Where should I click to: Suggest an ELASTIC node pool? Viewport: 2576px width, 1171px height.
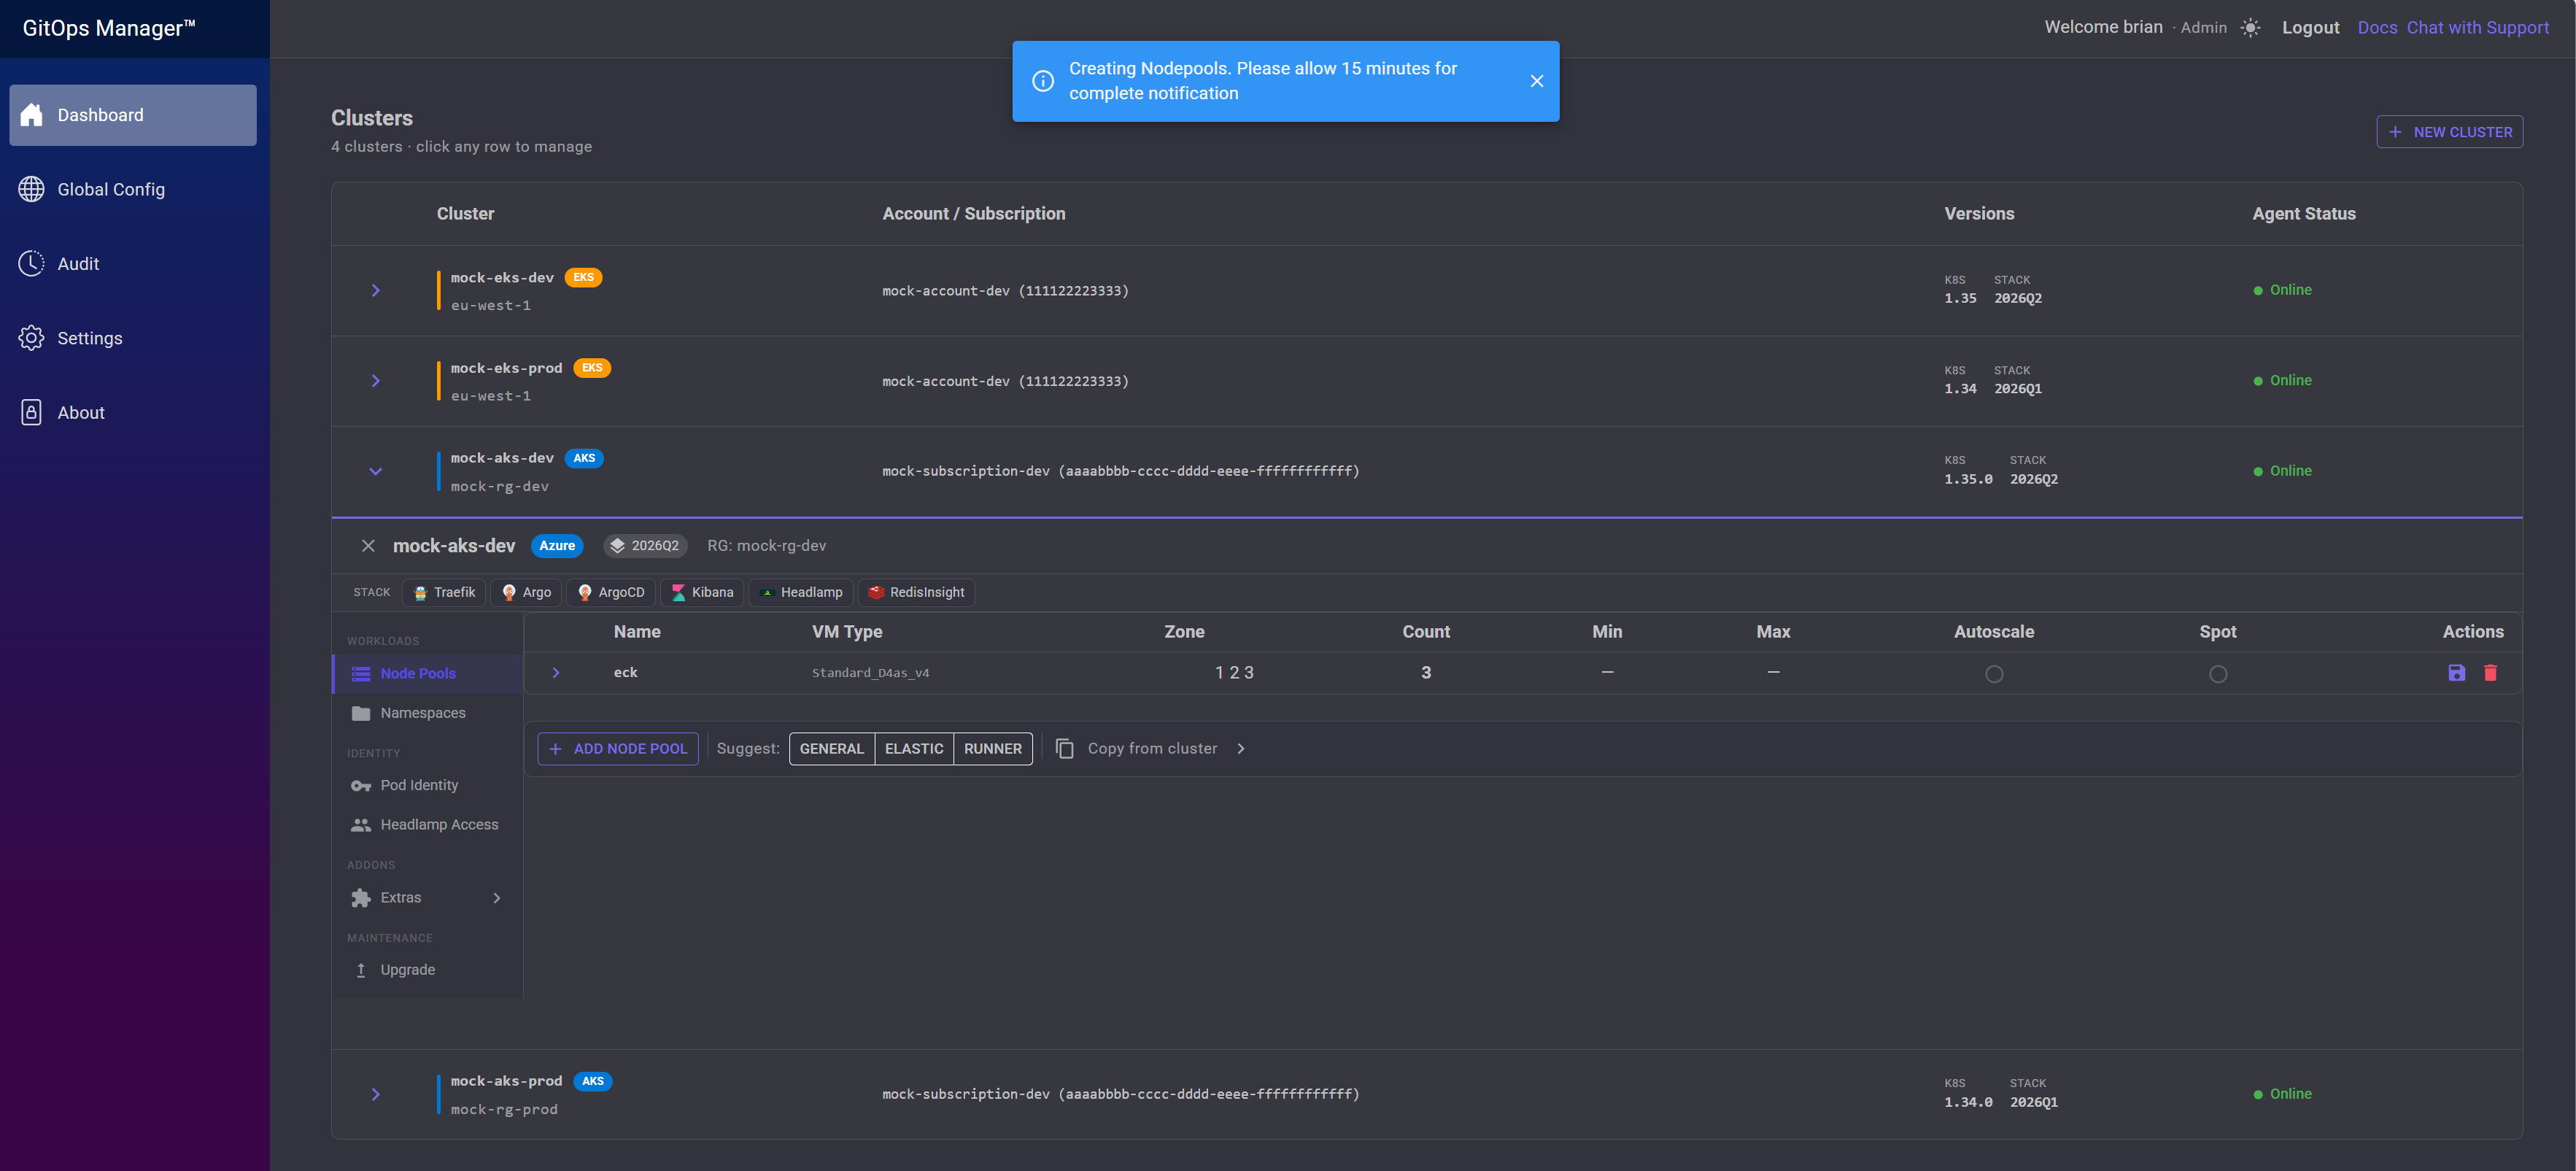pos(914,749)
